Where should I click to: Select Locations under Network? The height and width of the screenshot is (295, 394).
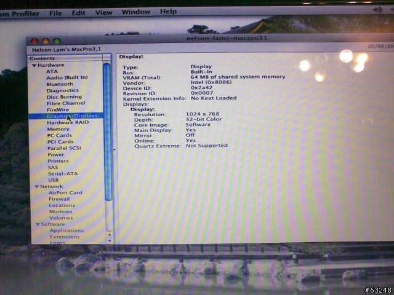[62, 205]
